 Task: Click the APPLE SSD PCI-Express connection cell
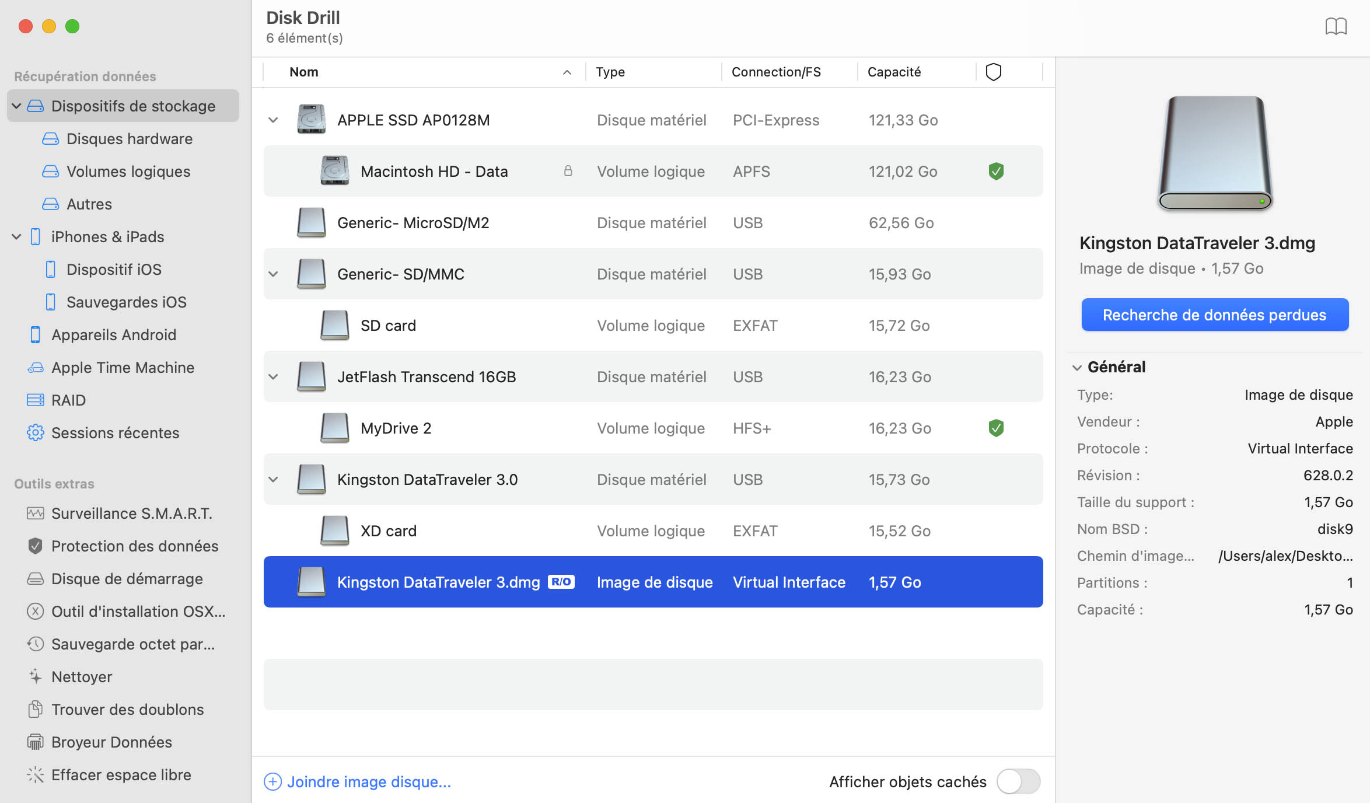776,120
